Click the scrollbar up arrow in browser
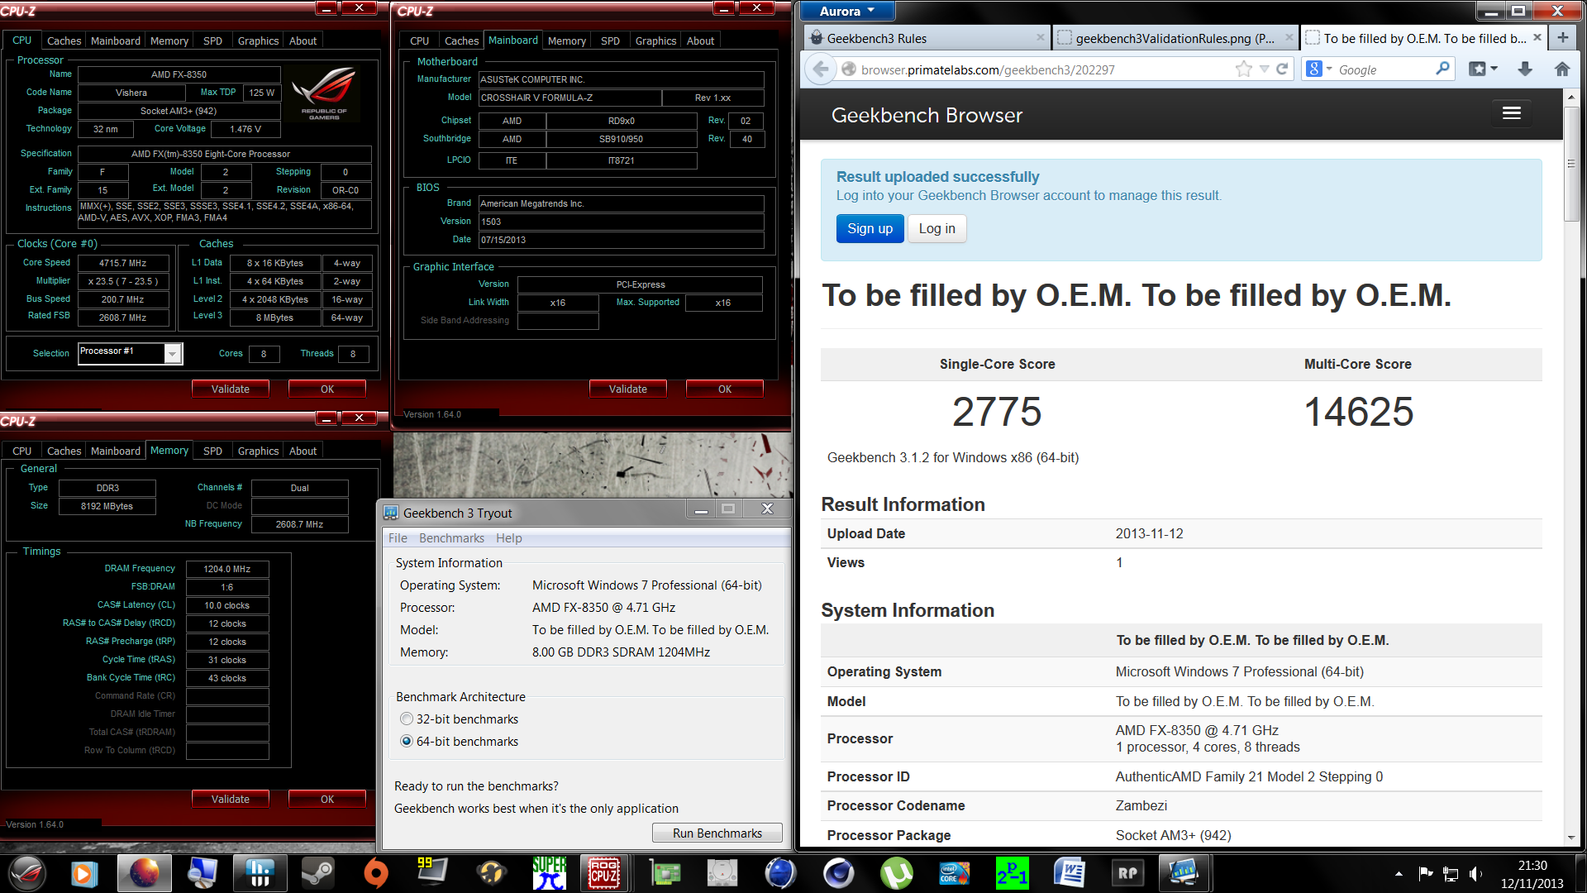The image size is (1587, 893). click(x=1571, y=97)
